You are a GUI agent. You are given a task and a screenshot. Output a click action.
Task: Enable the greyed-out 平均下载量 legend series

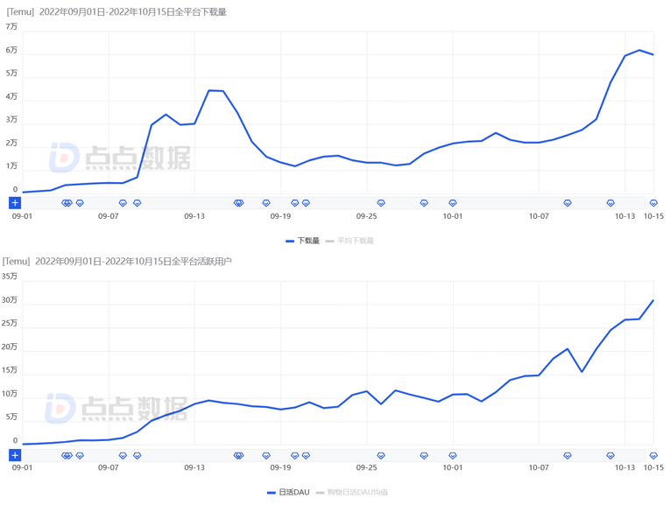click(x=349, y=241)
